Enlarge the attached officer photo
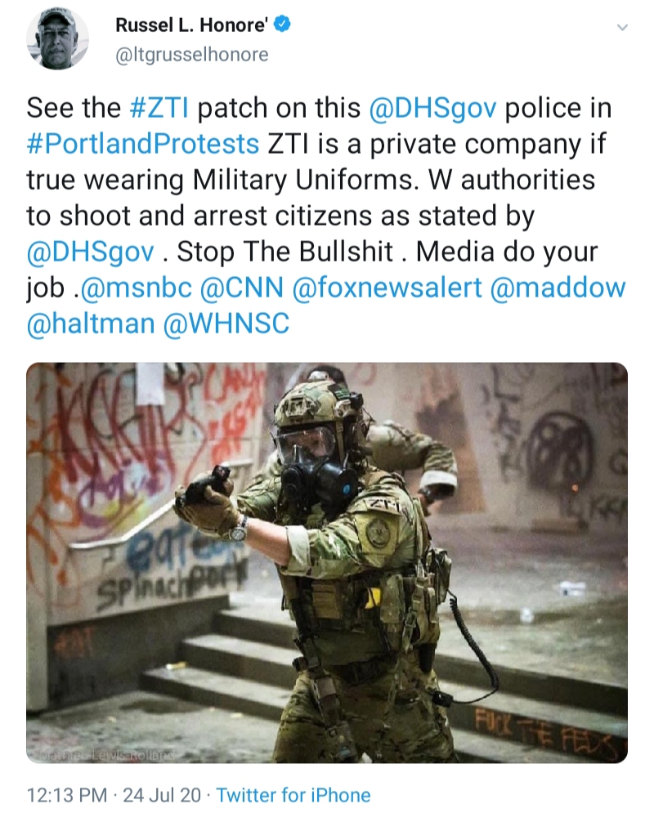654x813 pixels. [x=327, y=563]
